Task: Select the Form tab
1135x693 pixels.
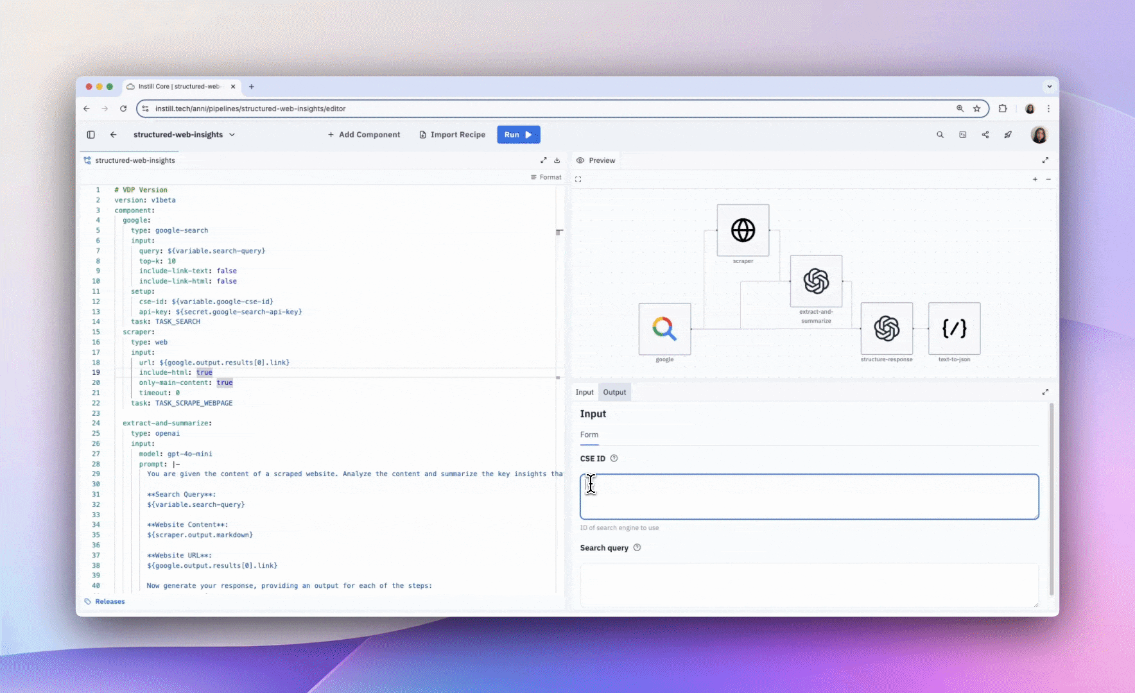Action: pyautogui.click(x=589, y=434)
